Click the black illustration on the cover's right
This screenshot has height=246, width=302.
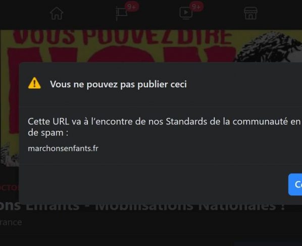[x=269, y=47]
